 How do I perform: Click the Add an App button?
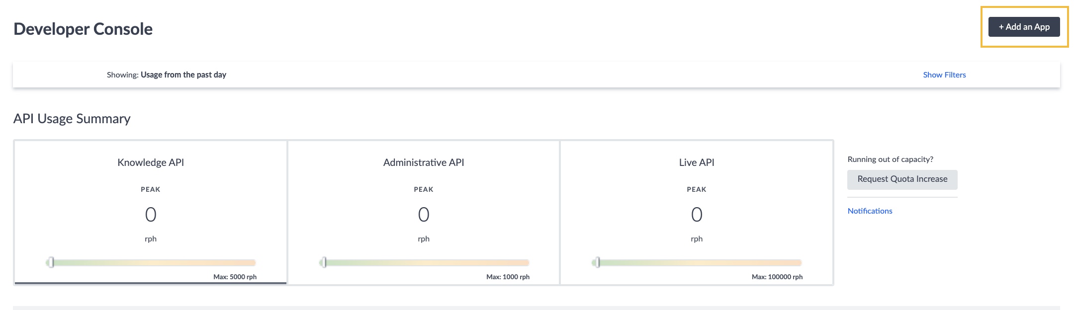point(1024,27)
